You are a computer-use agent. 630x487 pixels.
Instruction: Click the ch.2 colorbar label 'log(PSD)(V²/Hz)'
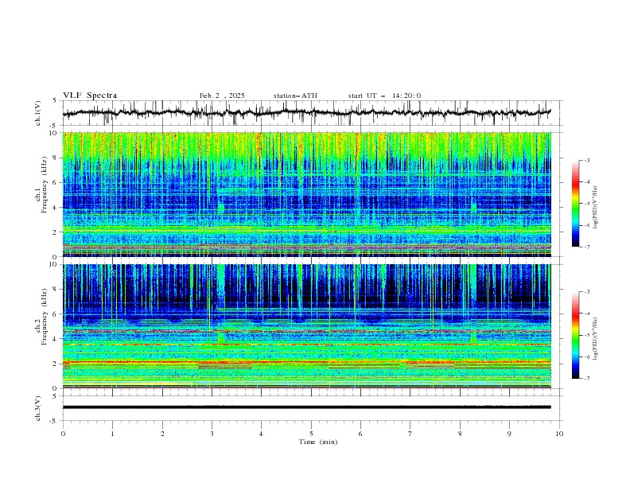tap(596, 338)
